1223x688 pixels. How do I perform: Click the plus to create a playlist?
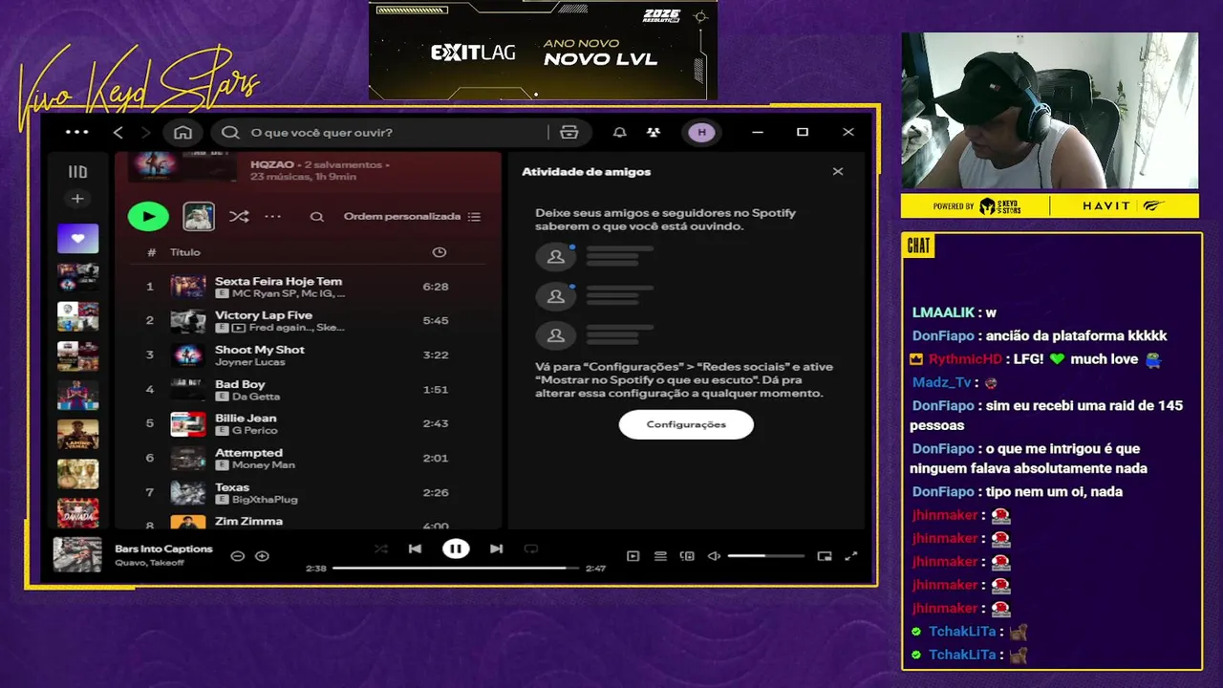coord(77,199)
